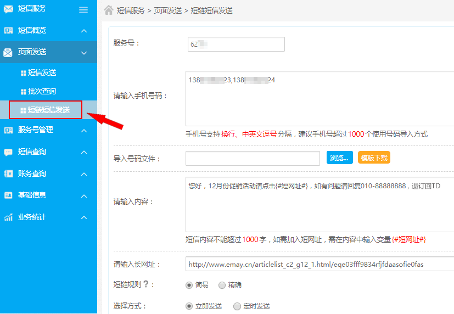Click the 基础信息 card icon
The height and width of the screenshot is (314, 454).
coord(8,195)
